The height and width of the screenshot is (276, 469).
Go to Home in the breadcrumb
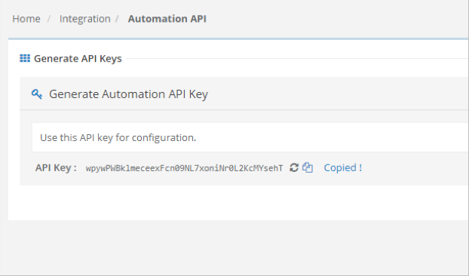click(26, 19)
